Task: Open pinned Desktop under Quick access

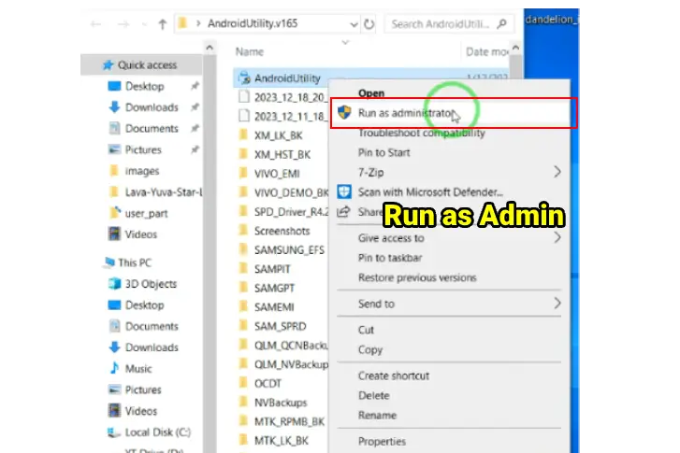Action: click(x=144, y=86)
